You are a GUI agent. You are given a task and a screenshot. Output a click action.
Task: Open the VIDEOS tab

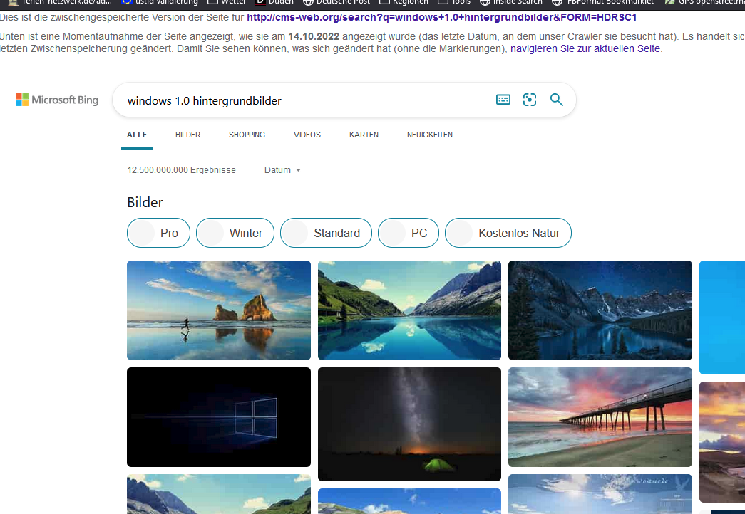[307, 135]
